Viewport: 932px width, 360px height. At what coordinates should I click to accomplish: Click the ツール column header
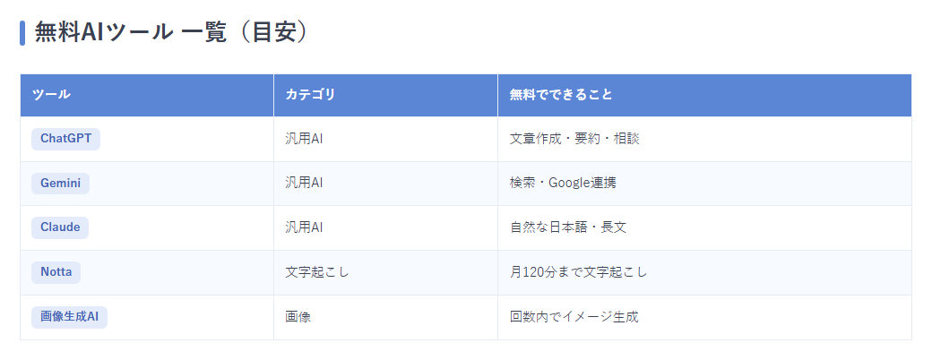pos(147,95)
